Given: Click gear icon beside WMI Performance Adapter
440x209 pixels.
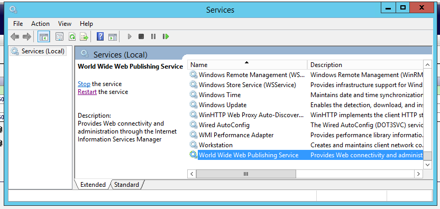Looking at the screenshot, I should [x=194, y=135].
